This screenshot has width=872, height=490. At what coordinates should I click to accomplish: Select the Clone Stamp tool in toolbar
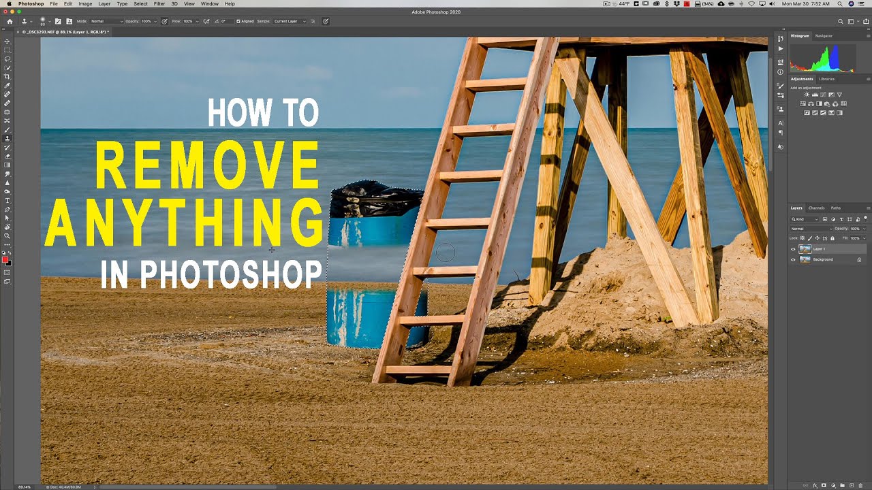click(x=7, y=139)
